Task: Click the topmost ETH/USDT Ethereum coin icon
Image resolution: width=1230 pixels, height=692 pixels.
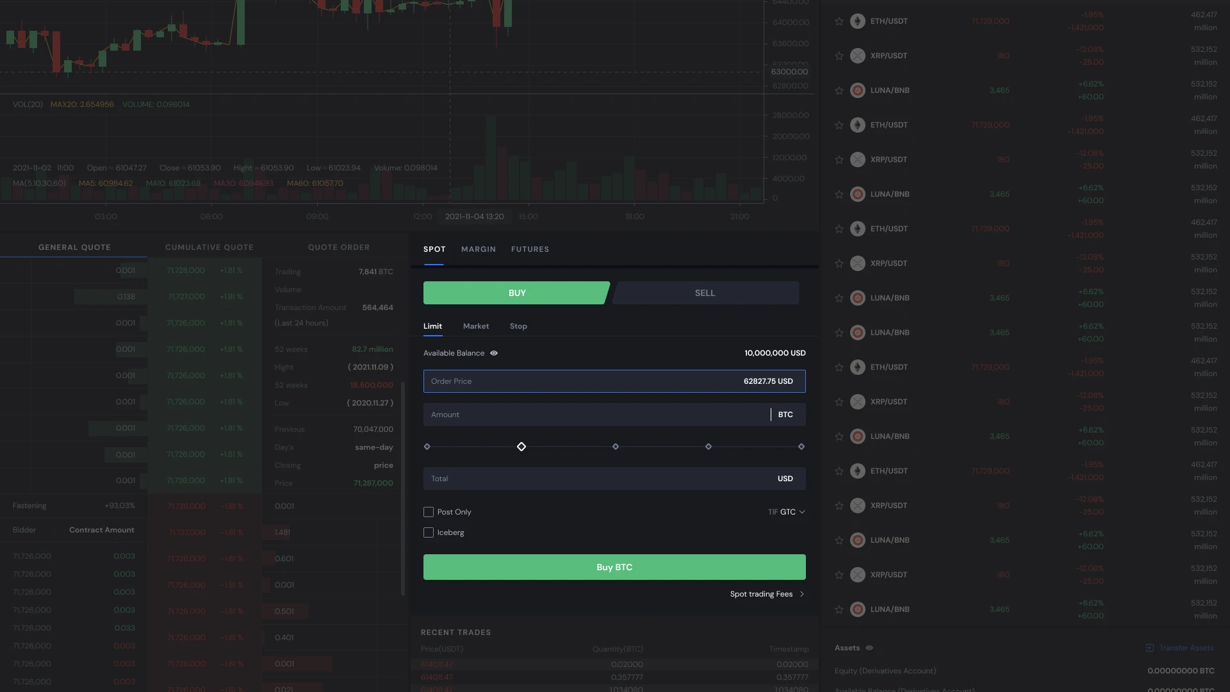Action: [858, 21]
